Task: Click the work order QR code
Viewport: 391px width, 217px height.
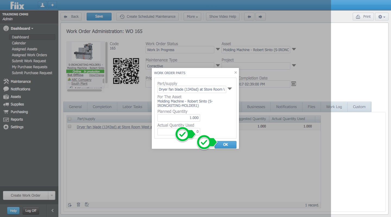Action: (x=126, y=71)
